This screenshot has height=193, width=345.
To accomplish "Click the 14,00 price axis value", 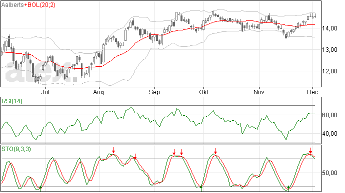I will 329,28.
